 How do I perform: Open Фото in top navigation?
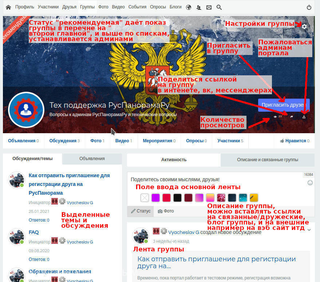pyautogui.click(x=103, y=7)
